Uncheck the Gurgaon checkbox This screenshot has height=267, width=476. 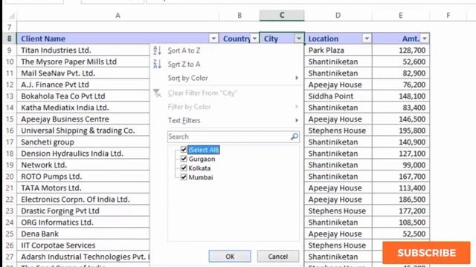click(184, 159)
